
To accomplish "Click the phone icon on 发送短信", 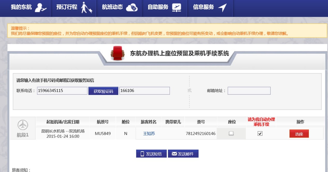I will 142,154.
